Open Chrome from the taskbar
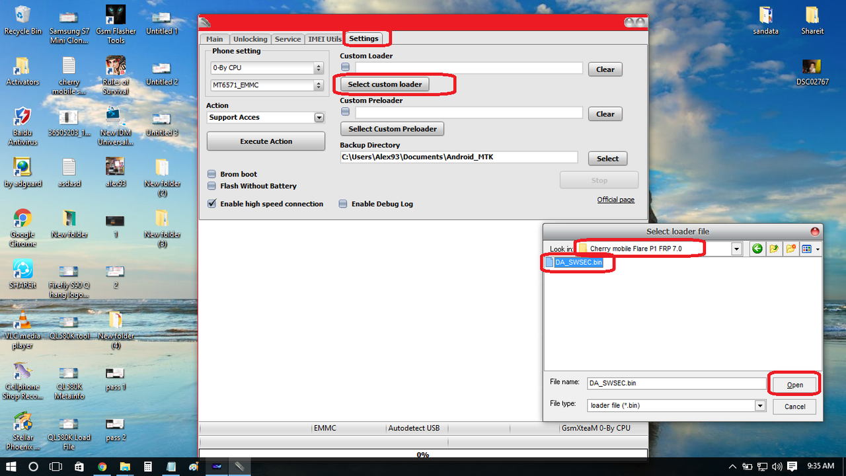Screen dimensions: 846x476 coord(102,467)
